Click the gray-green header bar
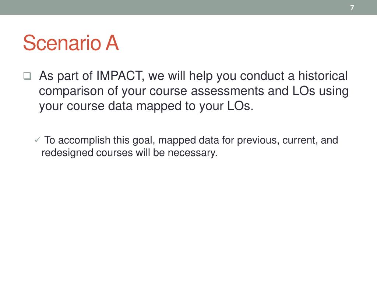Viewport: 377px width, 282px height. [x=188, y=7]
